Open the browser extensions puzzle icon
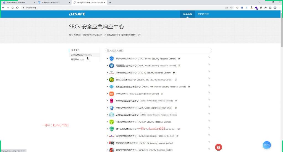 click(x=266, y=8)
